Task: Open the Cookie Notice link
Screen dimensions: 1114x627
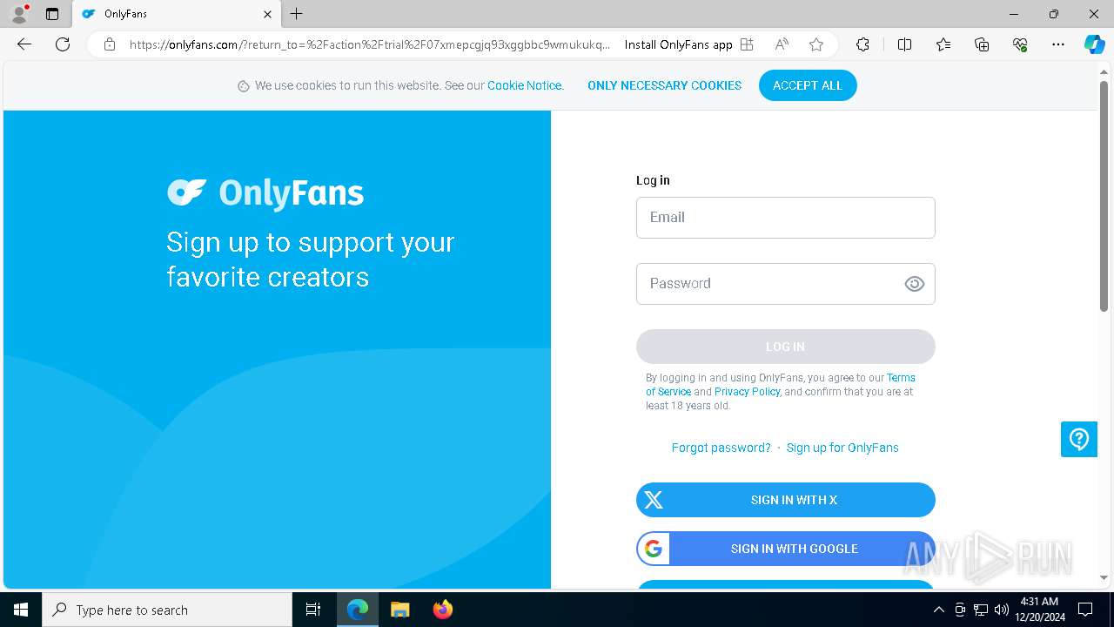Action: click(525, 85)
